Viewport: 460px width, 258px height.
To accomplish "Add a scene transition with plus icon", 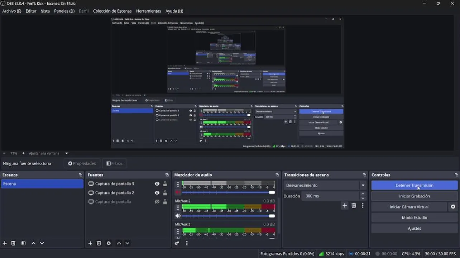I will tap(345, 205).
